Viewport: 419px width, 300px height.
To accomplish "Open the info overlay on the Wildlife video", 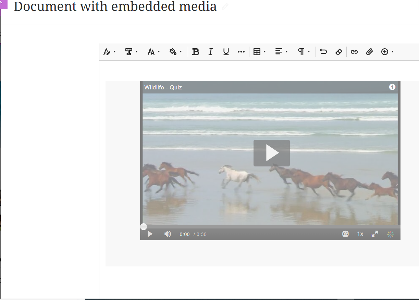I will pyautogui.click(x=392, y=87).
